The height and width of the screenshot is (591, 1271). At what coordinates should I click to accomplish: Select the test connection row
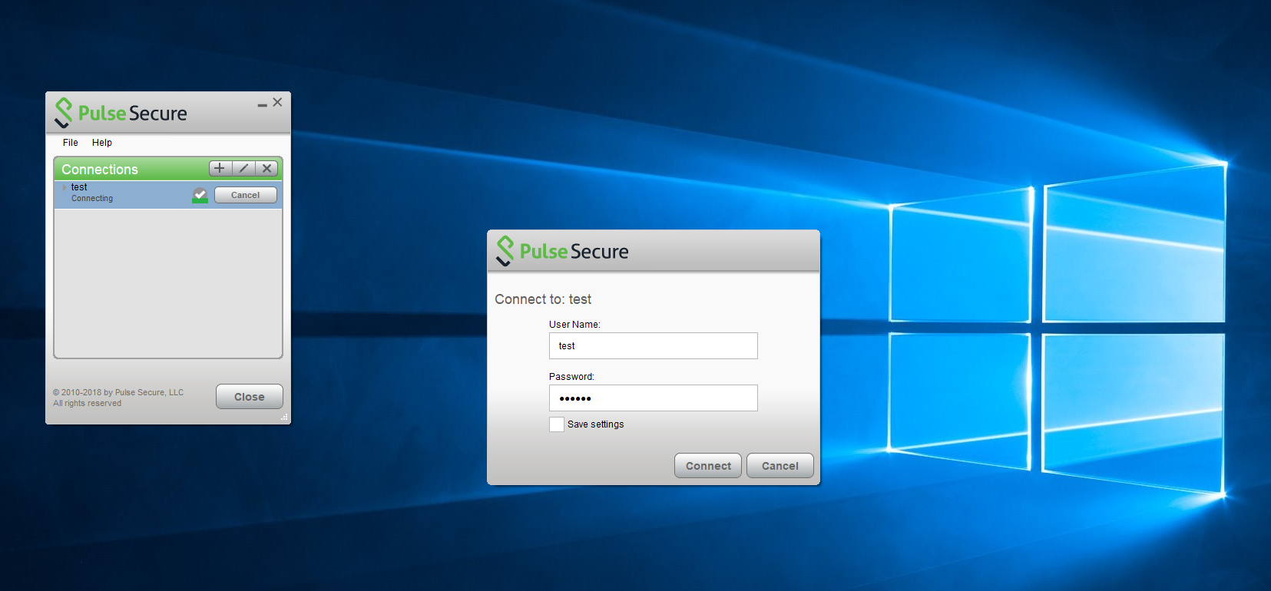click(168, 194)
